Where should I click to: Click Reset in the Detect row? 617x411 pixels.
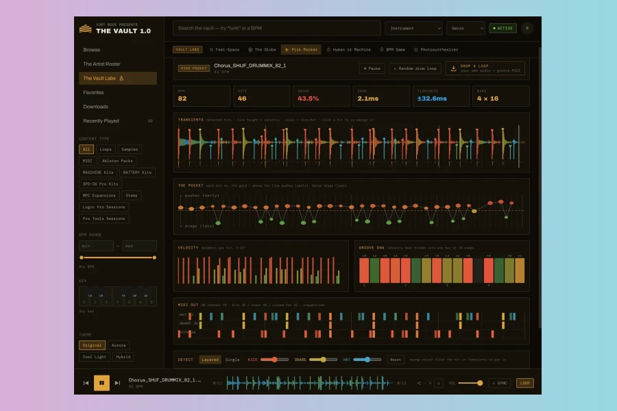396,360
